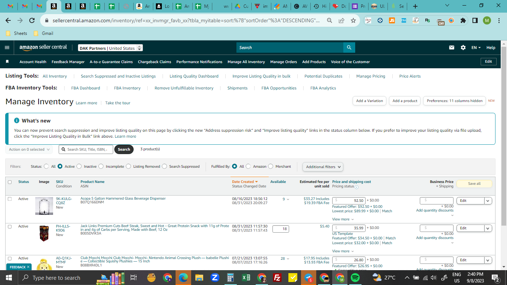Open the Chrome profile avatar M
Image resolution: width=507 pixels, height=285 pixels.
(x=487, y=21)
